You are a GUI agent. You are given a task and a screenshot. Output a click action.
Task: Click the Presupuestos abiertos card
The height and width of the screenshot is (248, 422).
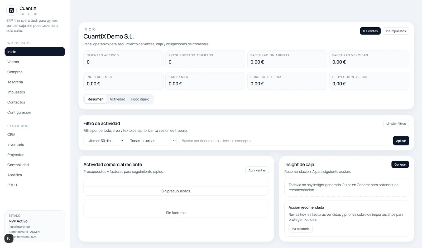tap(205, 59)
